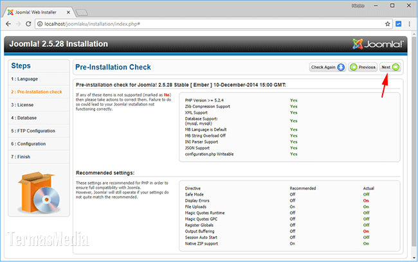The height and width of the screenshot is (262, 418).
Task: Open a new browser tab
Action: tap(82, 12)
